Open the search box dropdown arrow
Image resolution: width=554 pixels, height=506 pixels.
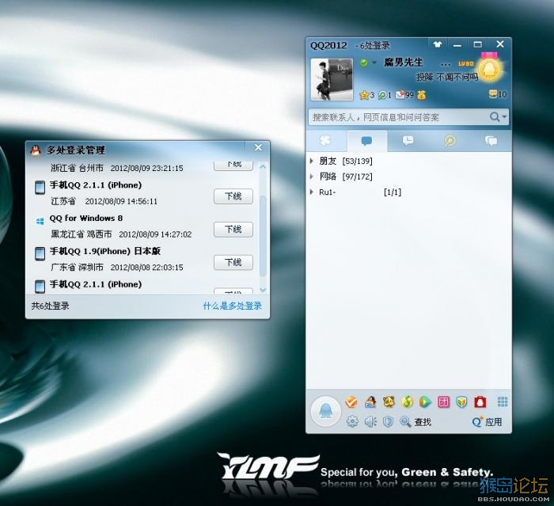coord(504,116)
